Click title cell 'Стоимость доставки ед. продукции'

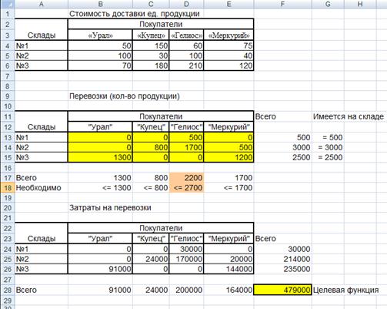click(x=135, y=14)
